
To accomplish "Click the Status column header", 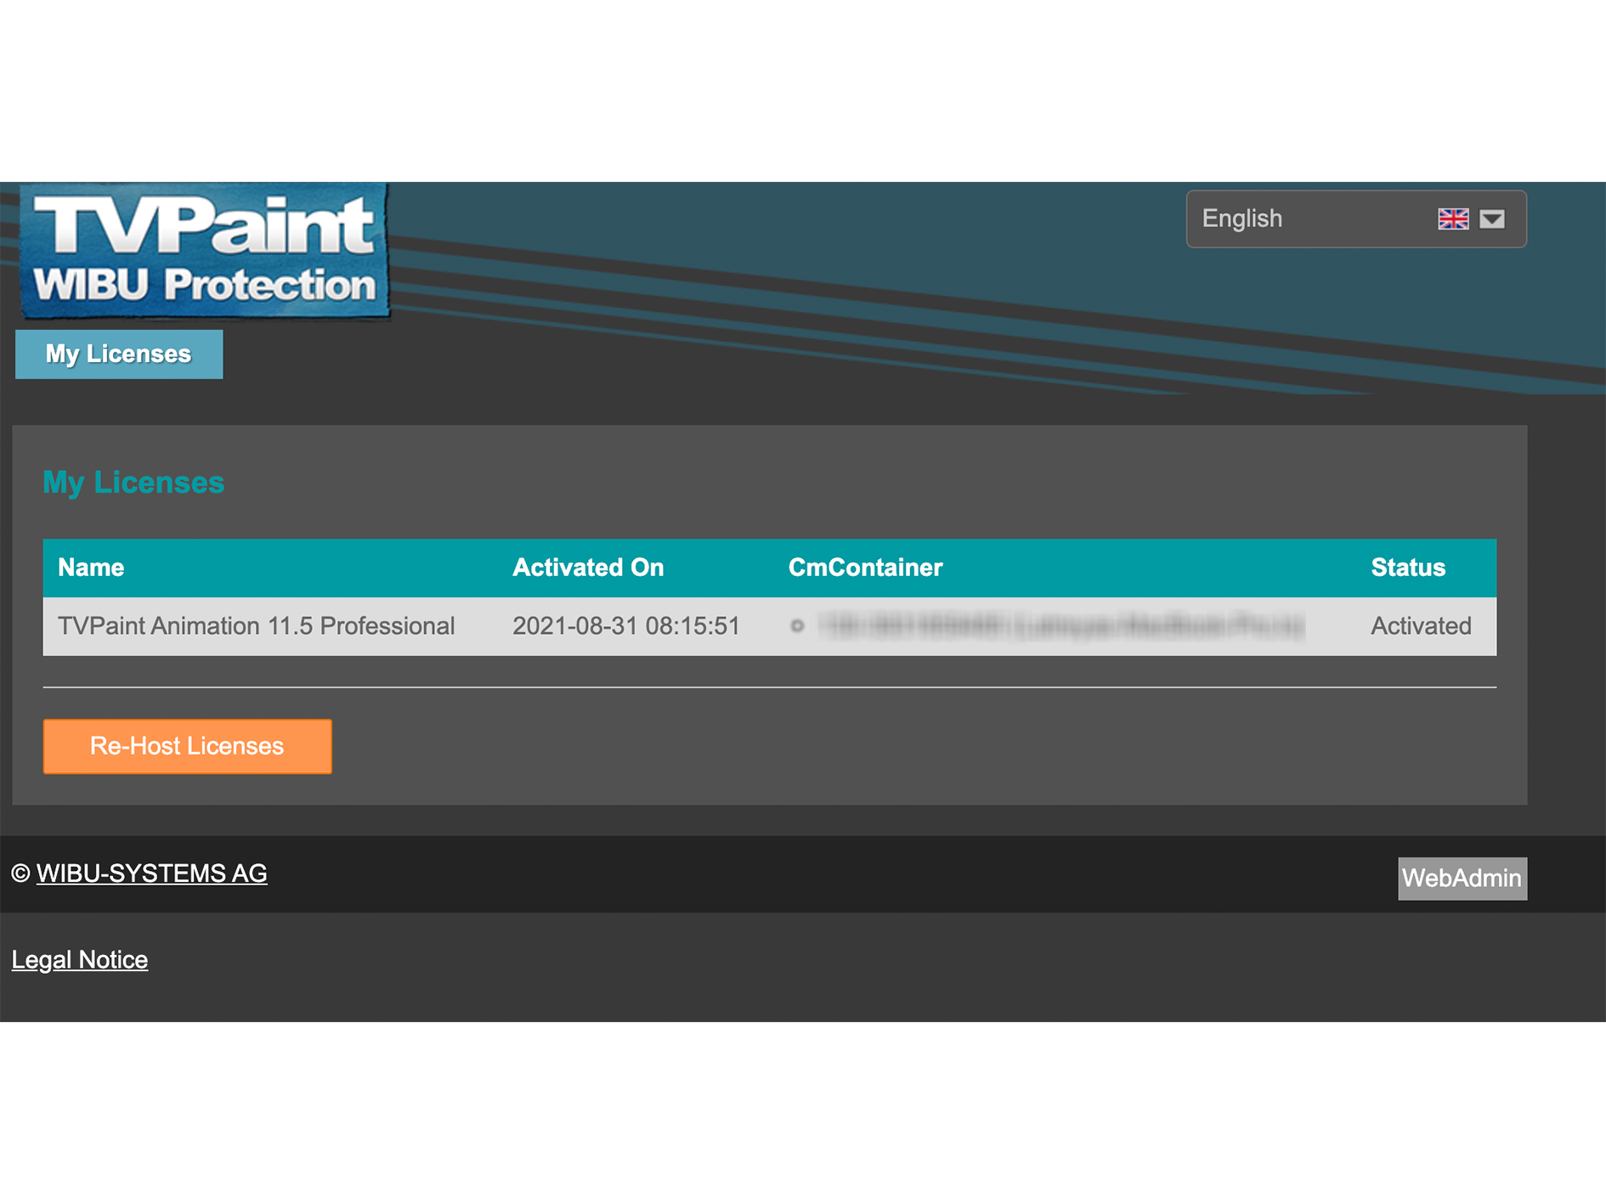I will tap(1408, 568).
